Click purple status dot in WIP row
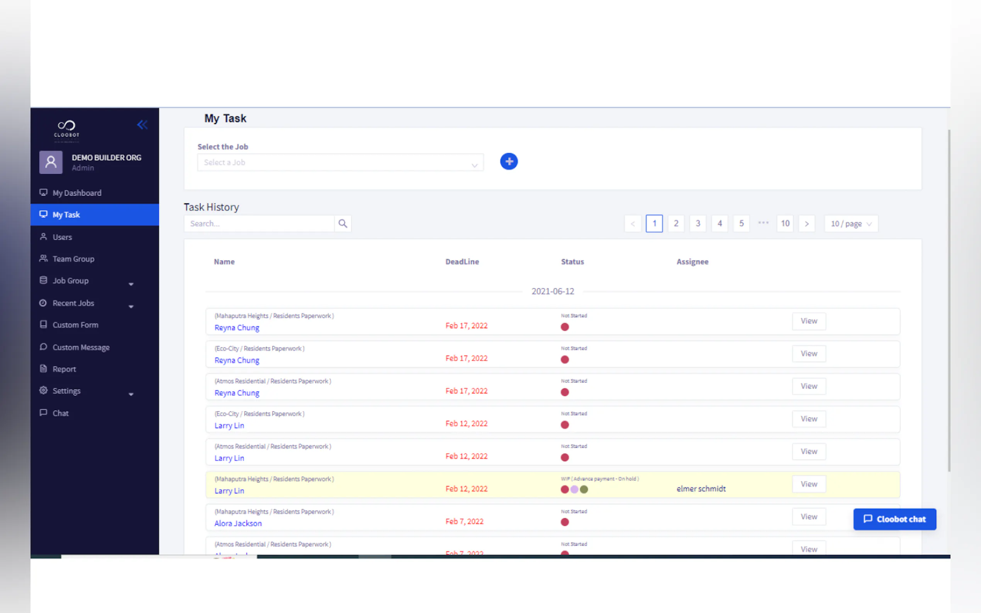Image resolution: width=981 pixels, height=613 pixels. point(574,489)
